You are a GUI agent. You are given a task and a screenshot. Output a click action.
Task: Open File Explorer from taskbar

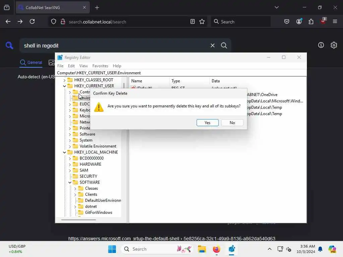click(x=202, y=249)
